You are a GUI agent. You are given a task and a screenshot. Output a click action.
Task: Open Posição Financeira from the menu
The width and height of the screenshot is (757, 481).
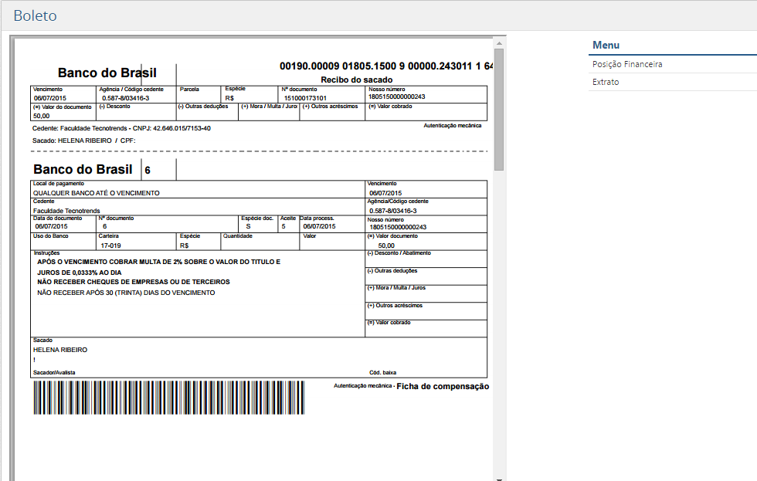click(626, 65)
